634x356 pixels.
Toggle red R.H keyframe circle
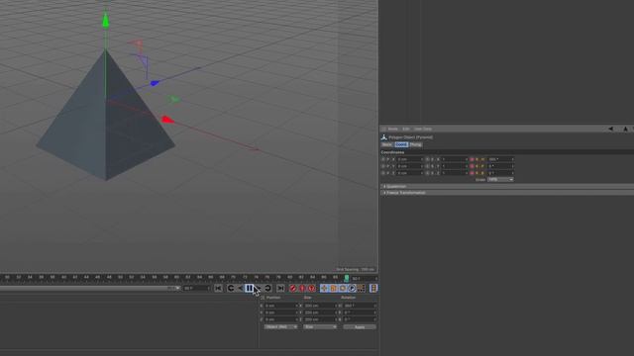pos(472,159)
